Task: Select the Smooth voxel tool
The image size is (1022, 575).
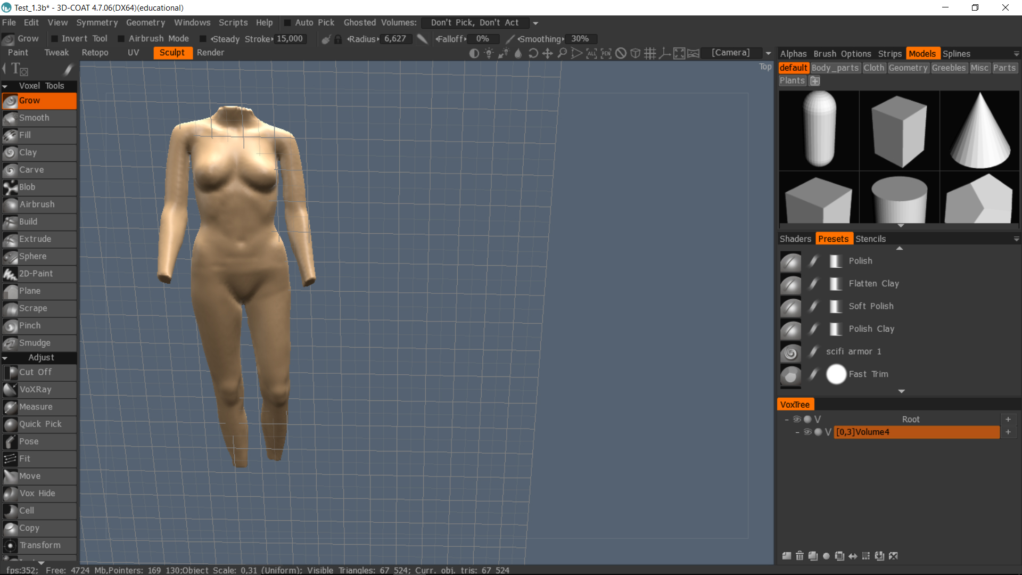Action: click(34, 118)
